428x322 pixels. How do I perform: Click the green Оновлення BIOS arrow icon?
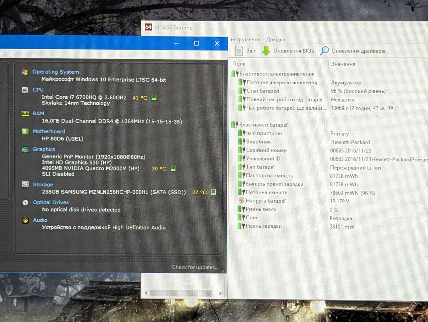[x=266, y=51]
